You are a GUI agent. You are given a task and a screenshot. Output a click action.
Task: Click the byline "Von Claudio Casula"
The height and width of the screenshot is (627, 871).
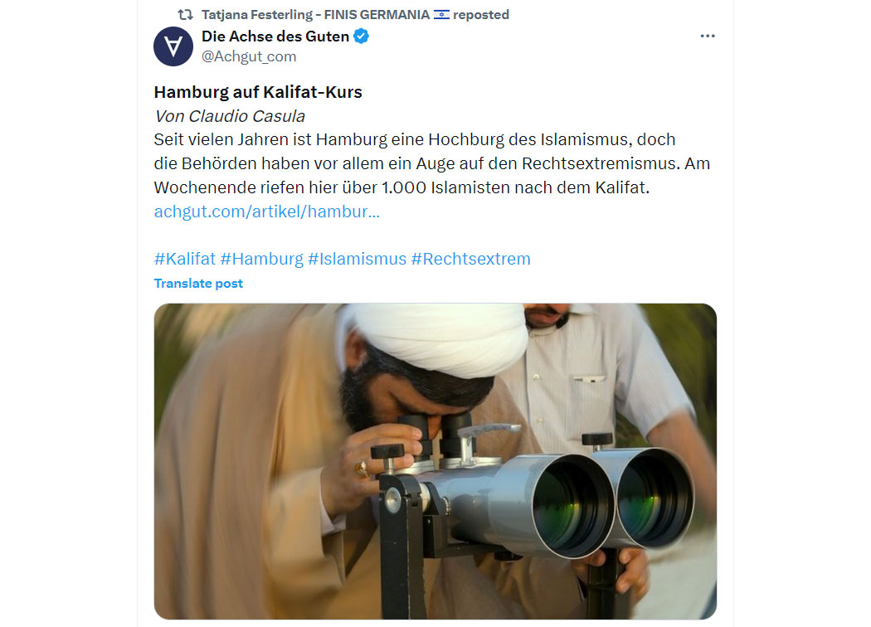(230, 116)
